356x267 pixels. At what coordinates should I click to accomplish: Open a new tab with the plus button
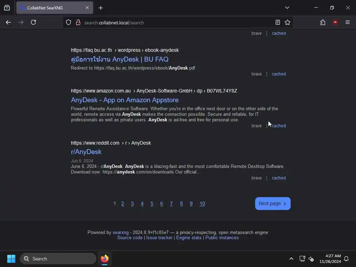(x=100, y=8)
